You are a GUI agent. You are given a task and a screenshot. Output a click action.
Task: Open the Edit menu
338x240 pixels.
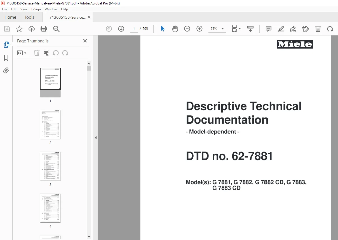(x=14, y=9)
